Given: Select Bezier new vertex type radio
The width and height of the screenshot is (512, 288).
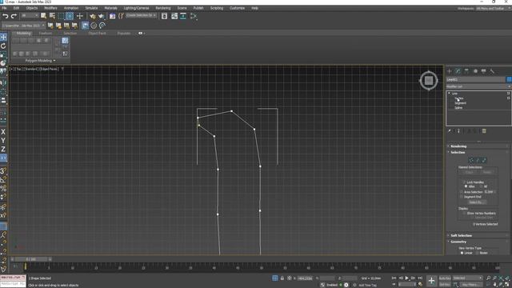Looking at the screenshot, I should (x=477, y=253).
